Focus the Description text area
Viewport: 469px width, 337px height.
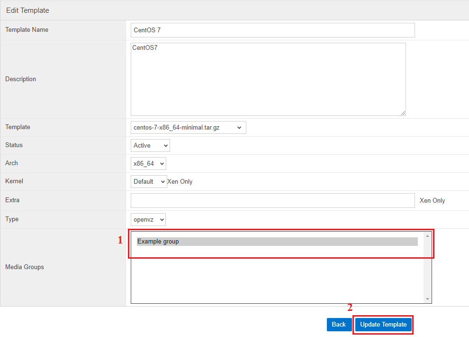pyautogui.click(x=268, y=79)
